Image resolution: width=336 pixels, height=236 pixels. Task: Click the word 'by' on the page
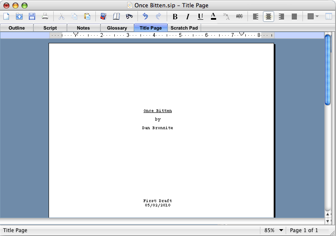(x=158, y=119)
